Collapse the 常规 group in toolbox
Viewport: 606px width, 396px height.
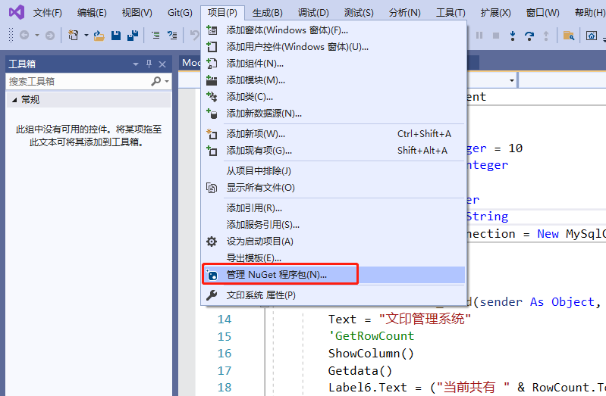[x=14, y=100]
